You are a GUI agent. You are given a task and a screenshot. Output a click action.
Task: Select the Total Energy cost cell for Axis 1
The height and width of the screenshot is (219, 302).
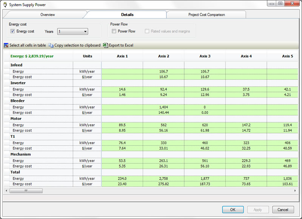point(122,184)
